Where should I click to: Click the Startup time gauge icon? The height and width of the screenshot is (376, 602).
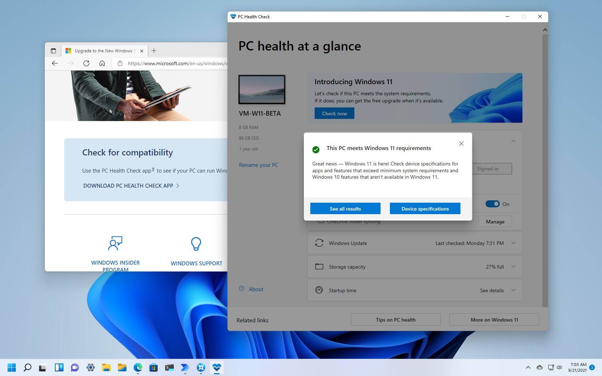[x=319, y=290]
